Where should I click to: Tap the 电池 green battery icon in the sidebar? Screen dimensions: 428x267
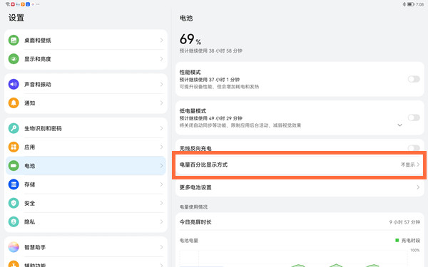(x=14, y=166)
